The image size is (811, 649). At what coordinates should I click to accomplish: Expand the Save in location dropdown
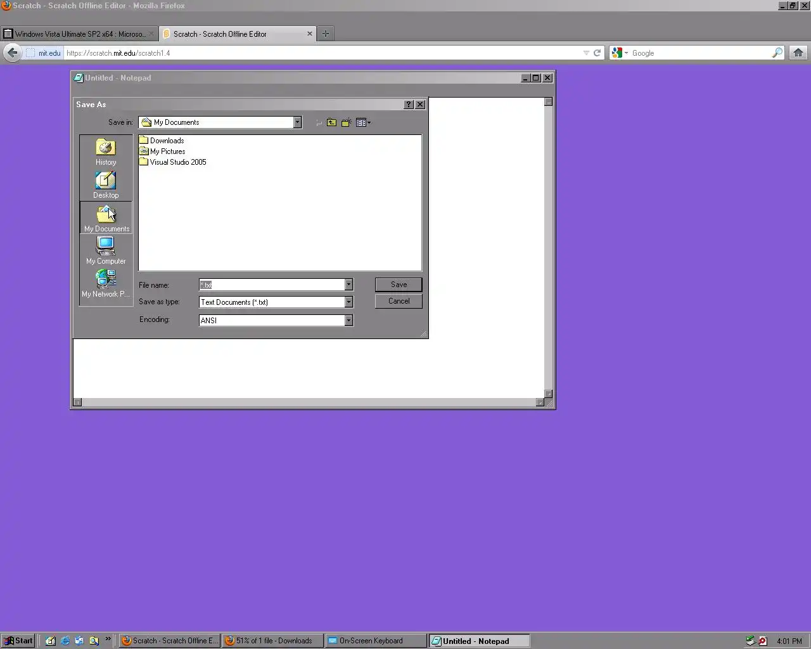point(297,122)
